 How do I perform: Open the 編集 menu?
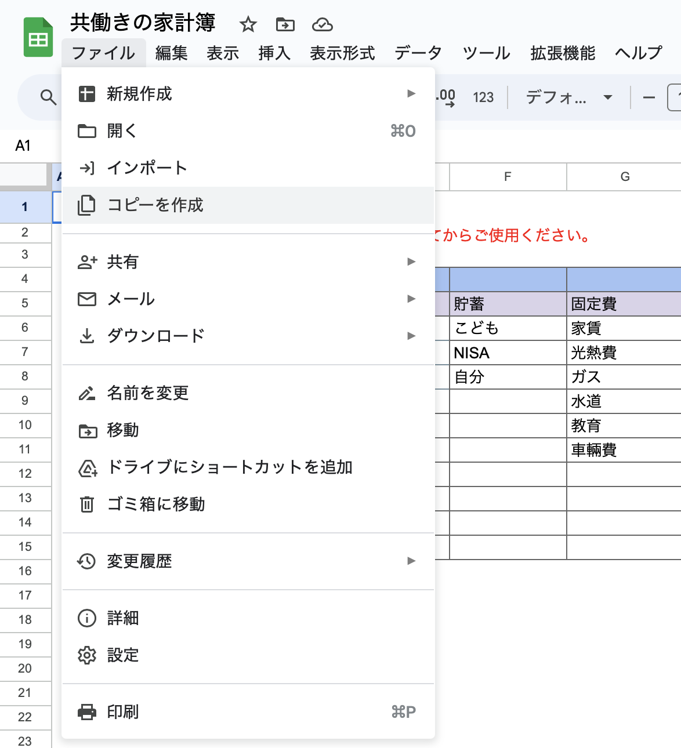pos(171,53)
